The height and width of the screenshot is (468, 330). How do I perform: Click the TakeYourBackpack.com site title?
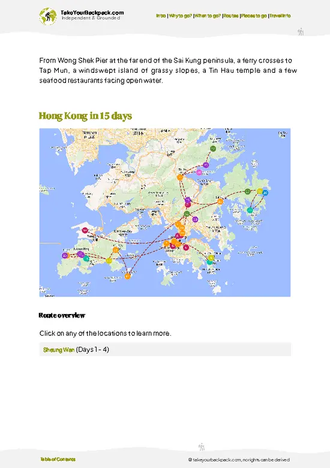(x=92, y=13)
